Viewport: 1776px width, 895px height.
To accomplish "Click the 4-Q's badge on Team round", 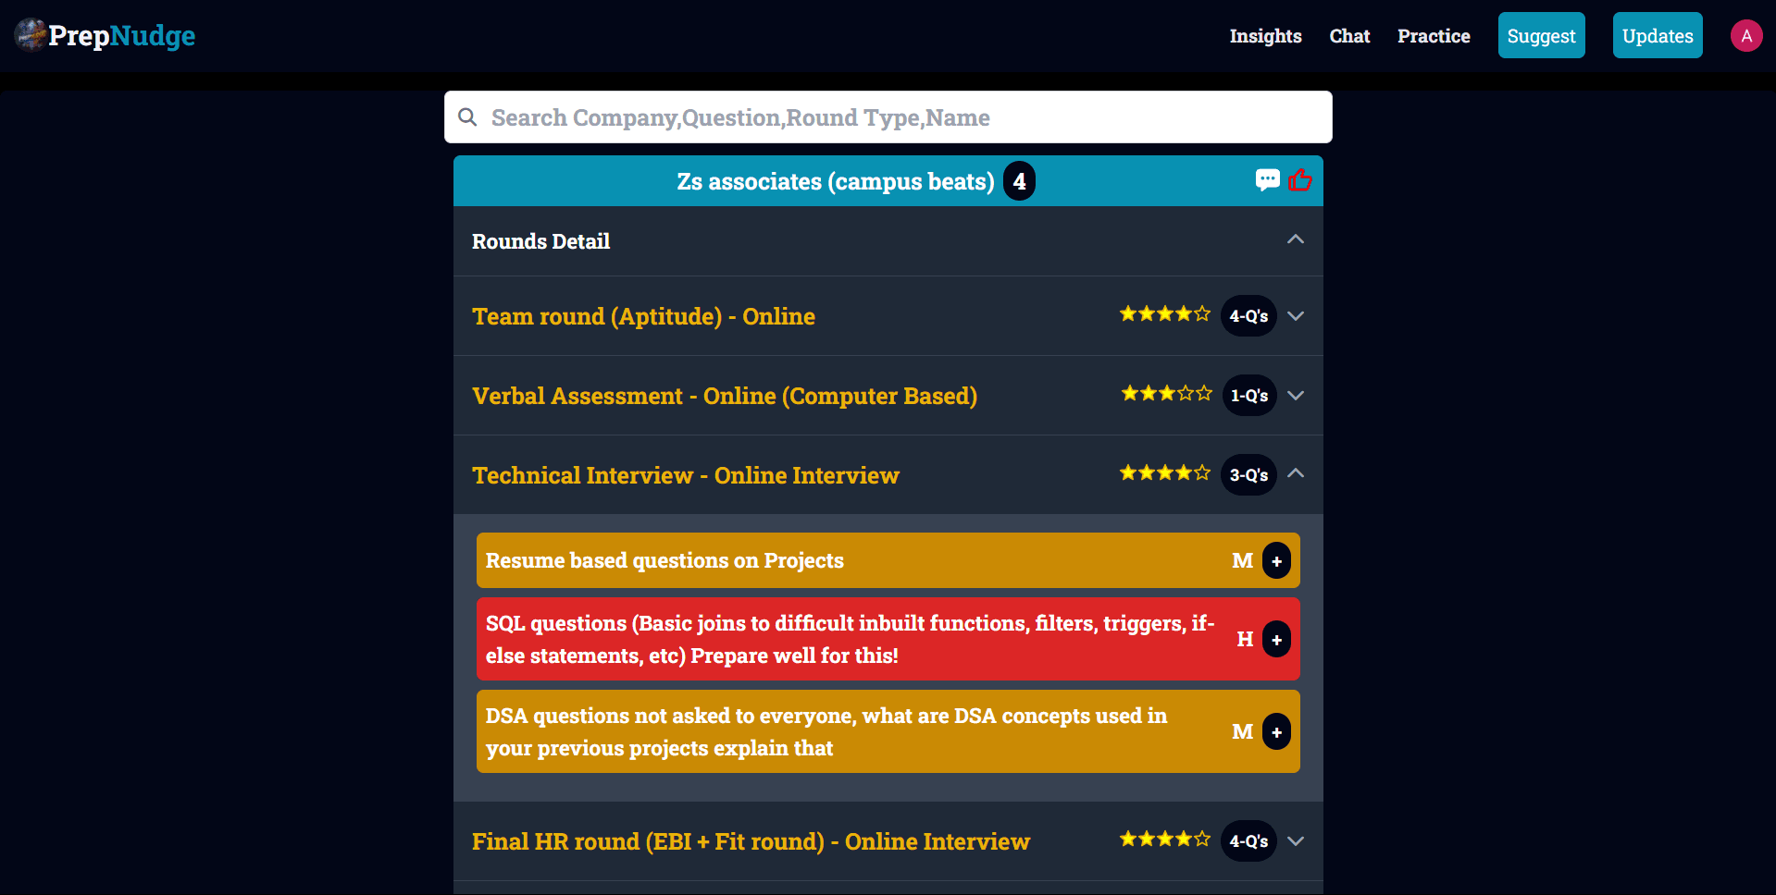I will click(x=1248, y=316).
